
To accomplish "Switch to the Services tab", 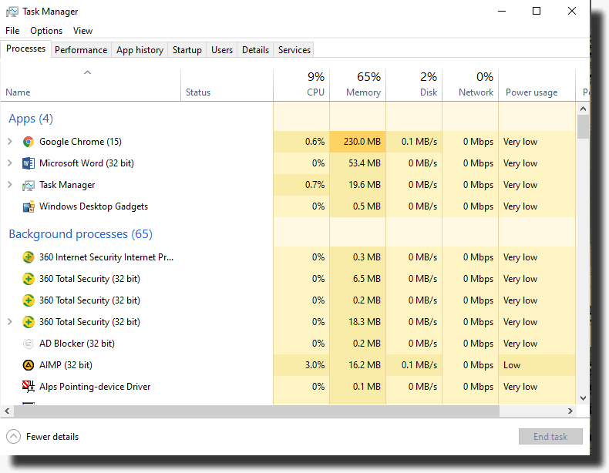I will (294, 50).
